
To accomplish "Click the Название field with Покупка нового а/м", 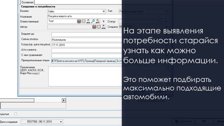I will point(85,16).
